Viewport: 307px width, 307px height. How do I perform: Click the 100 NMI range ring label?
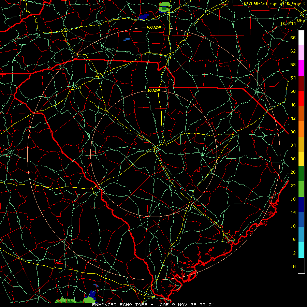(153, 27)
